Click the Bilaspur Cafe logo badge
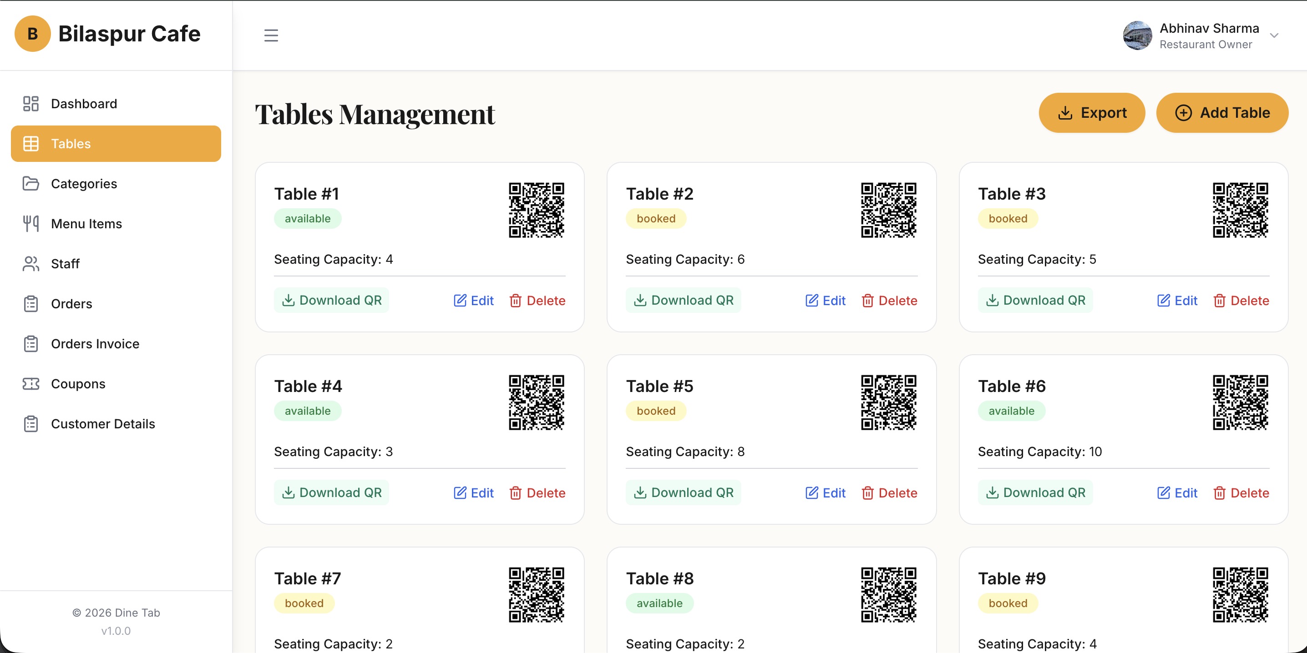The height and width of the screenshot is (653, 1307). (32, 34)
